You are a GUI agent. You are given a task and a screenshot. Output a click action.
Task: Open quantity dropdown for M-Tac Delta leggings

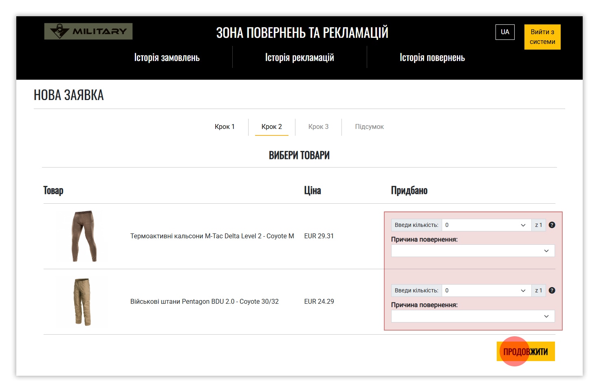tap(486, 225)
